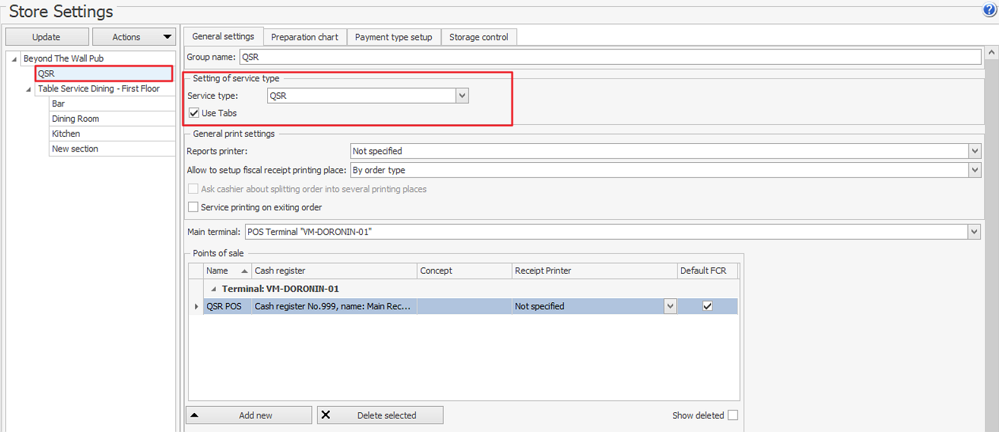Collapse Table Service Dining - First Floor node
The width and height of the screenshot is (999, 432).
point(28,89)
